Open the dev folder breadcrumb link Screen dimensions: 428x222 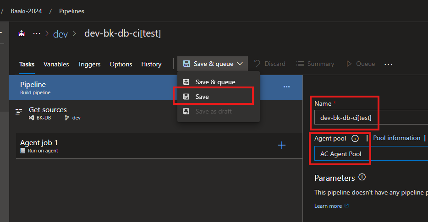[60, 34]
